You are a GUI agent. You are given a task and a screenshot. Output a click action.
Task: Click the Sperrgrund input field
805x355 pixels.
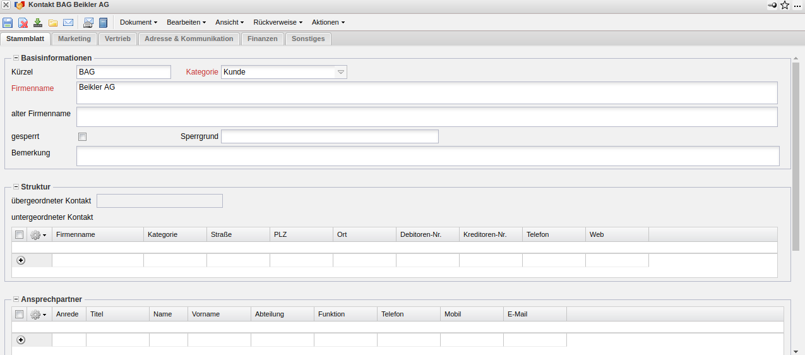click(x=330, y=136)
